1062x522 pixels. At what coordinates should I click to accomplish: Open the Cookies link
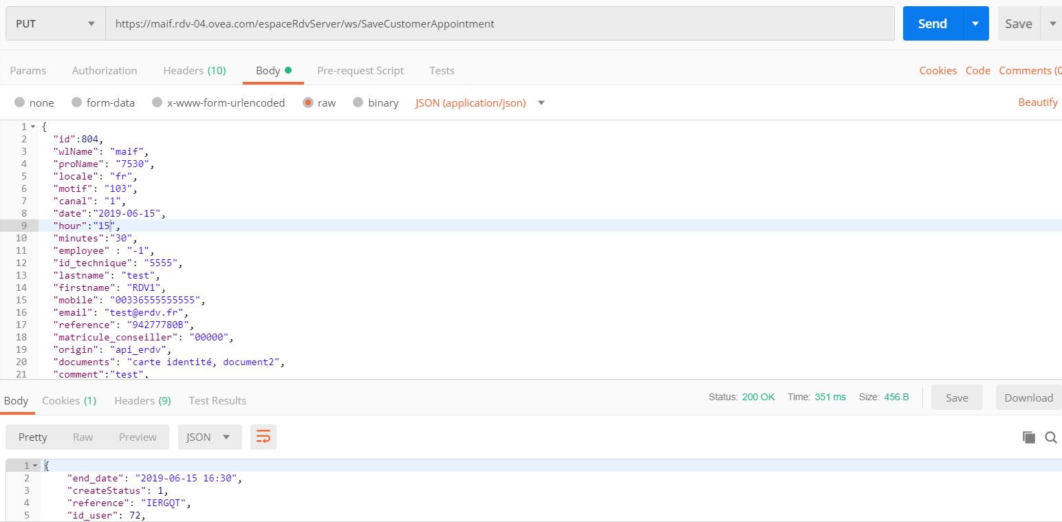tap(938, 70)
